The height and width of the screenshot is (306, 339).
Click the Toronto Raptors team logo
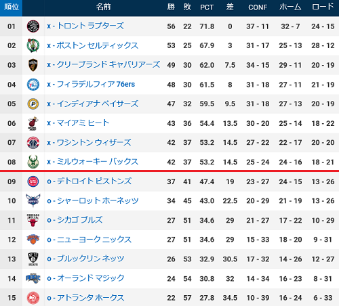tap(33, 26)
